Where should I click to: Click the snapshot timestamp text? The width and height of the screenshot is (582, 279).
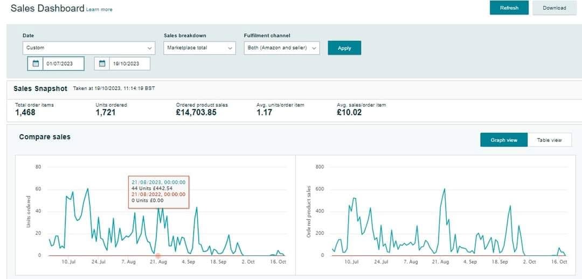click(x=114, y=89)
